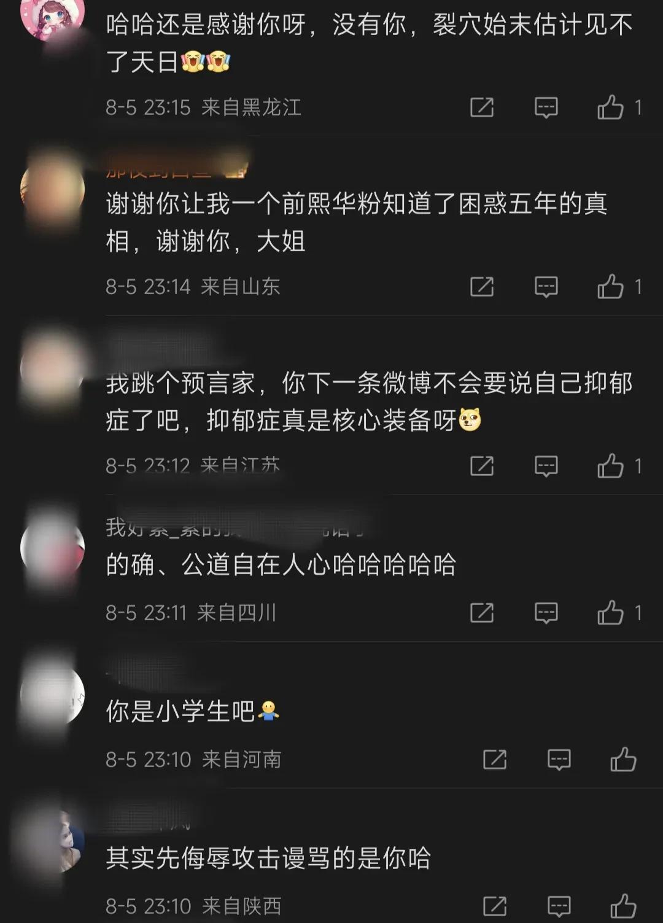The height and width of the screenshot is (923, 663).
Task: Open comment text 其实先侮辱攻击谩骂的是你哈
Action: coord(268,858)
